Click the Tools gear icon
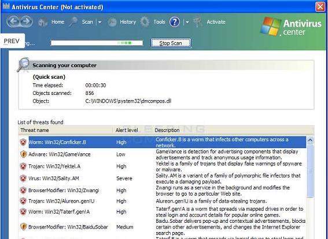328x239 pixels. [145, 22]
